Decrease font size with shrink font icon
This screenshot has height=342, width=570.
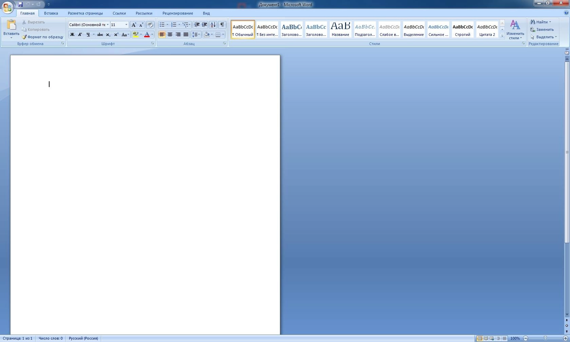tap(141, 25)
